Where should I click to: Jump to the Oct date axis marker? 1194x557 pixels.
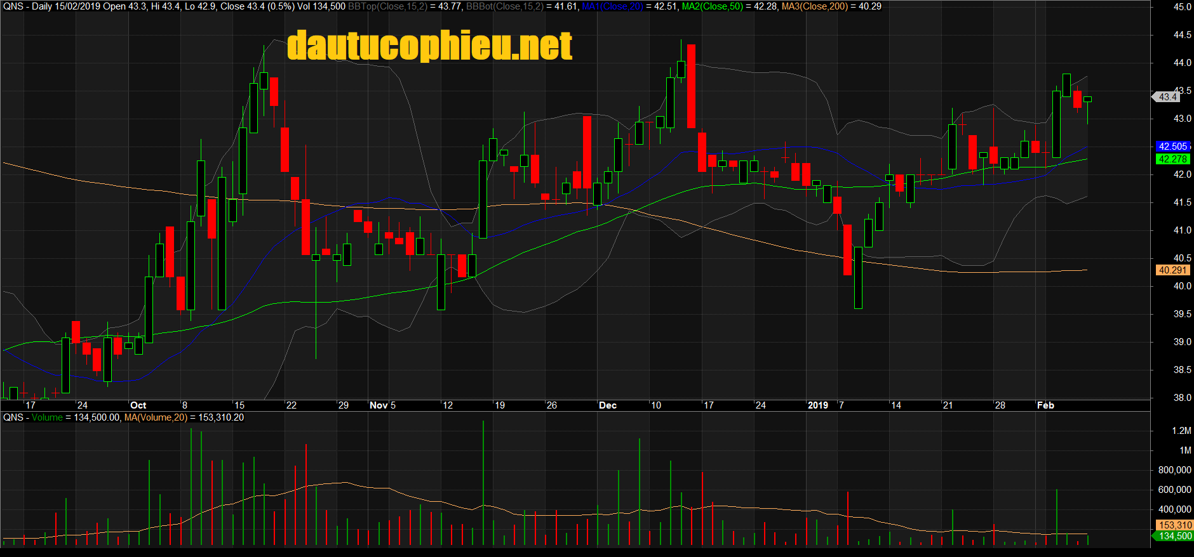tap(138, 405)
